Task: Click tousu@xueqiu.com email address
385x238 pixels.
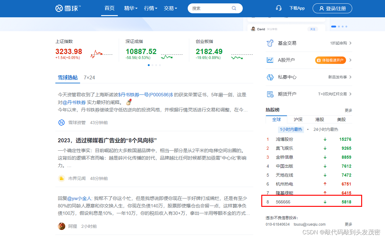Action: pos(310,224)
